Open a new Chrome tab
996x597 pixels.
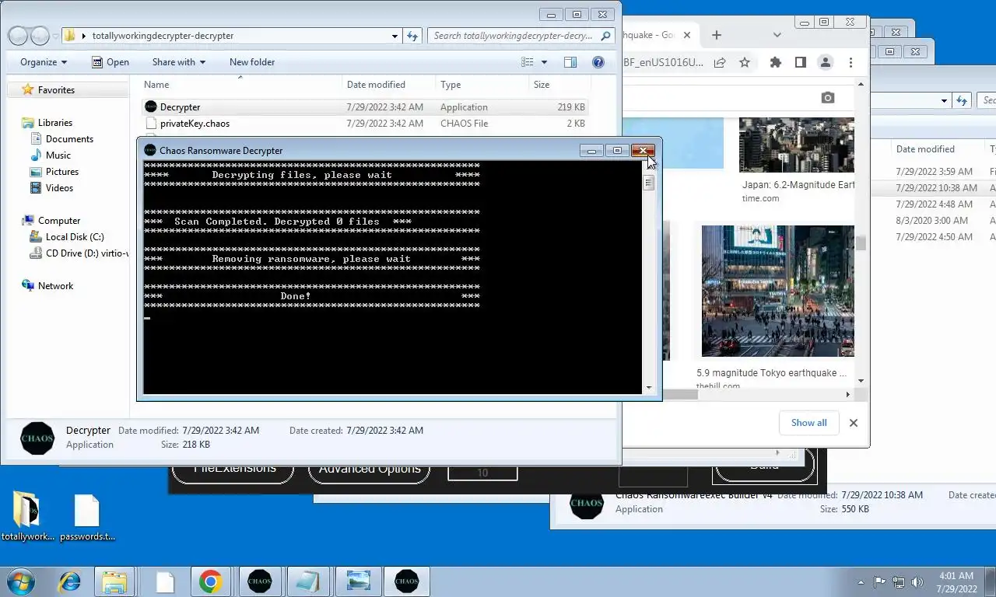[x=717, y=35]
